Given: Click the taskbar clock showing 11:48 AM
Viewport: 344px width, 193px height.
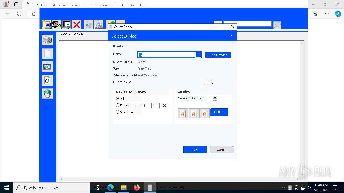Looking at the screenshot, I should pos(321,188).
